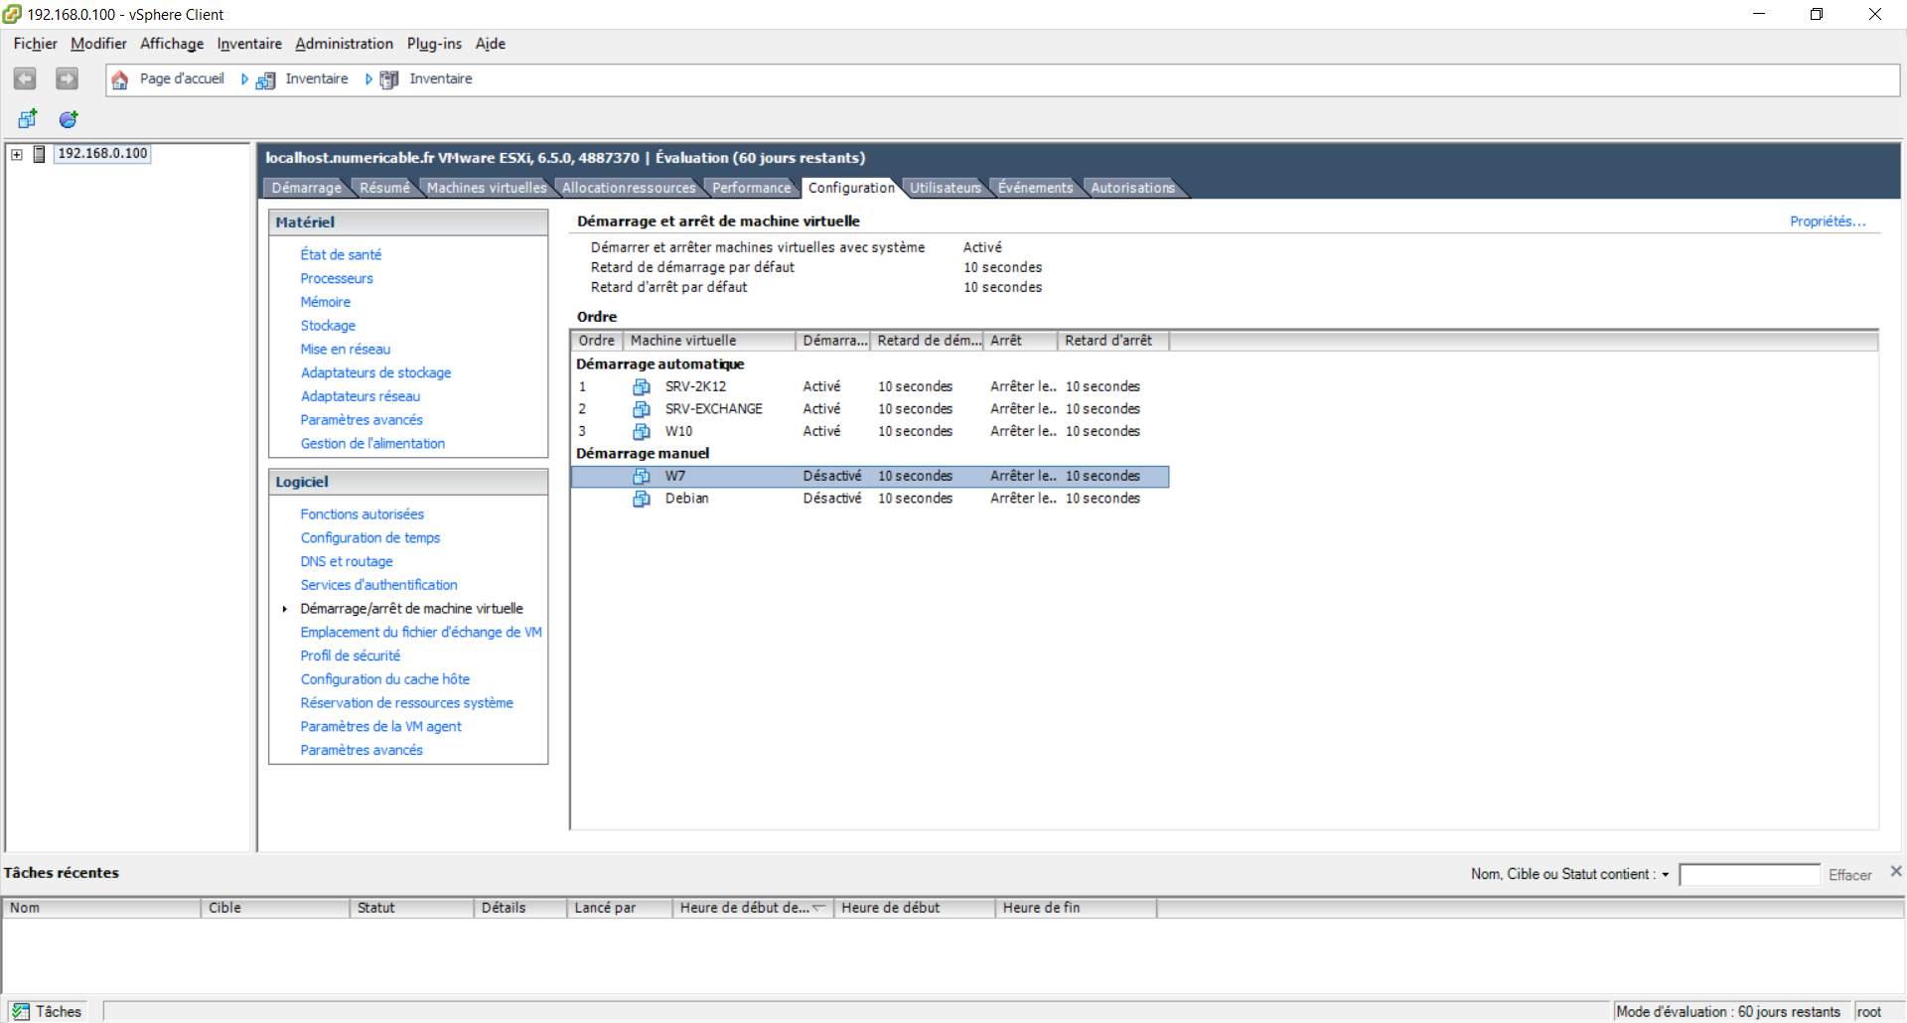This screenshot has height=1023, width=1907.
Task: Open Paramètres de la VM agent link
Action: pyautogui.click(x=381, y=727)
